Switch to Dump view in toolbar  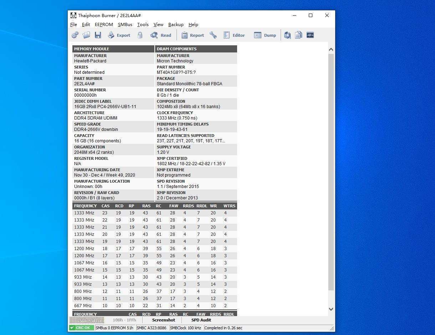tap(265, 35)
